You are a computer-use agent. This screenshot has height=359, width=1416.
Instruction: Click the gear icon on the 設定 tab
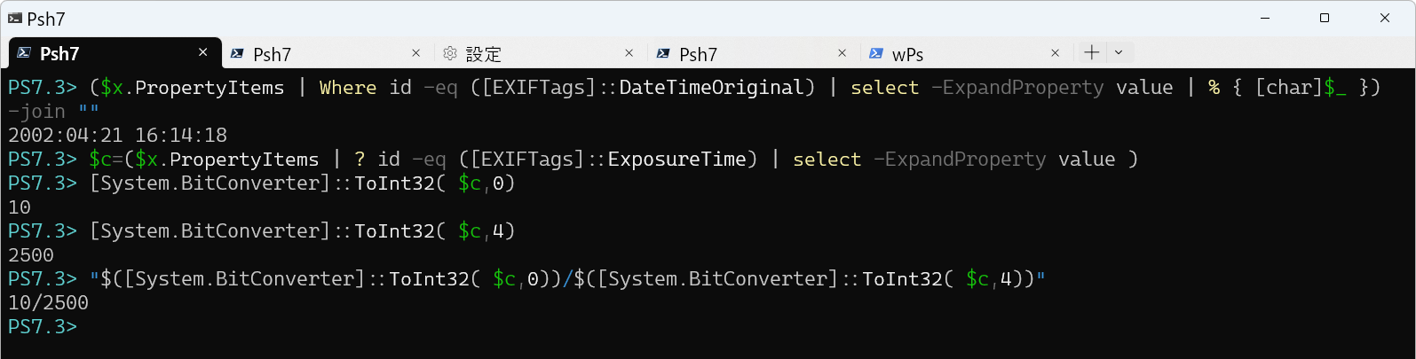(x=450, y=54)
